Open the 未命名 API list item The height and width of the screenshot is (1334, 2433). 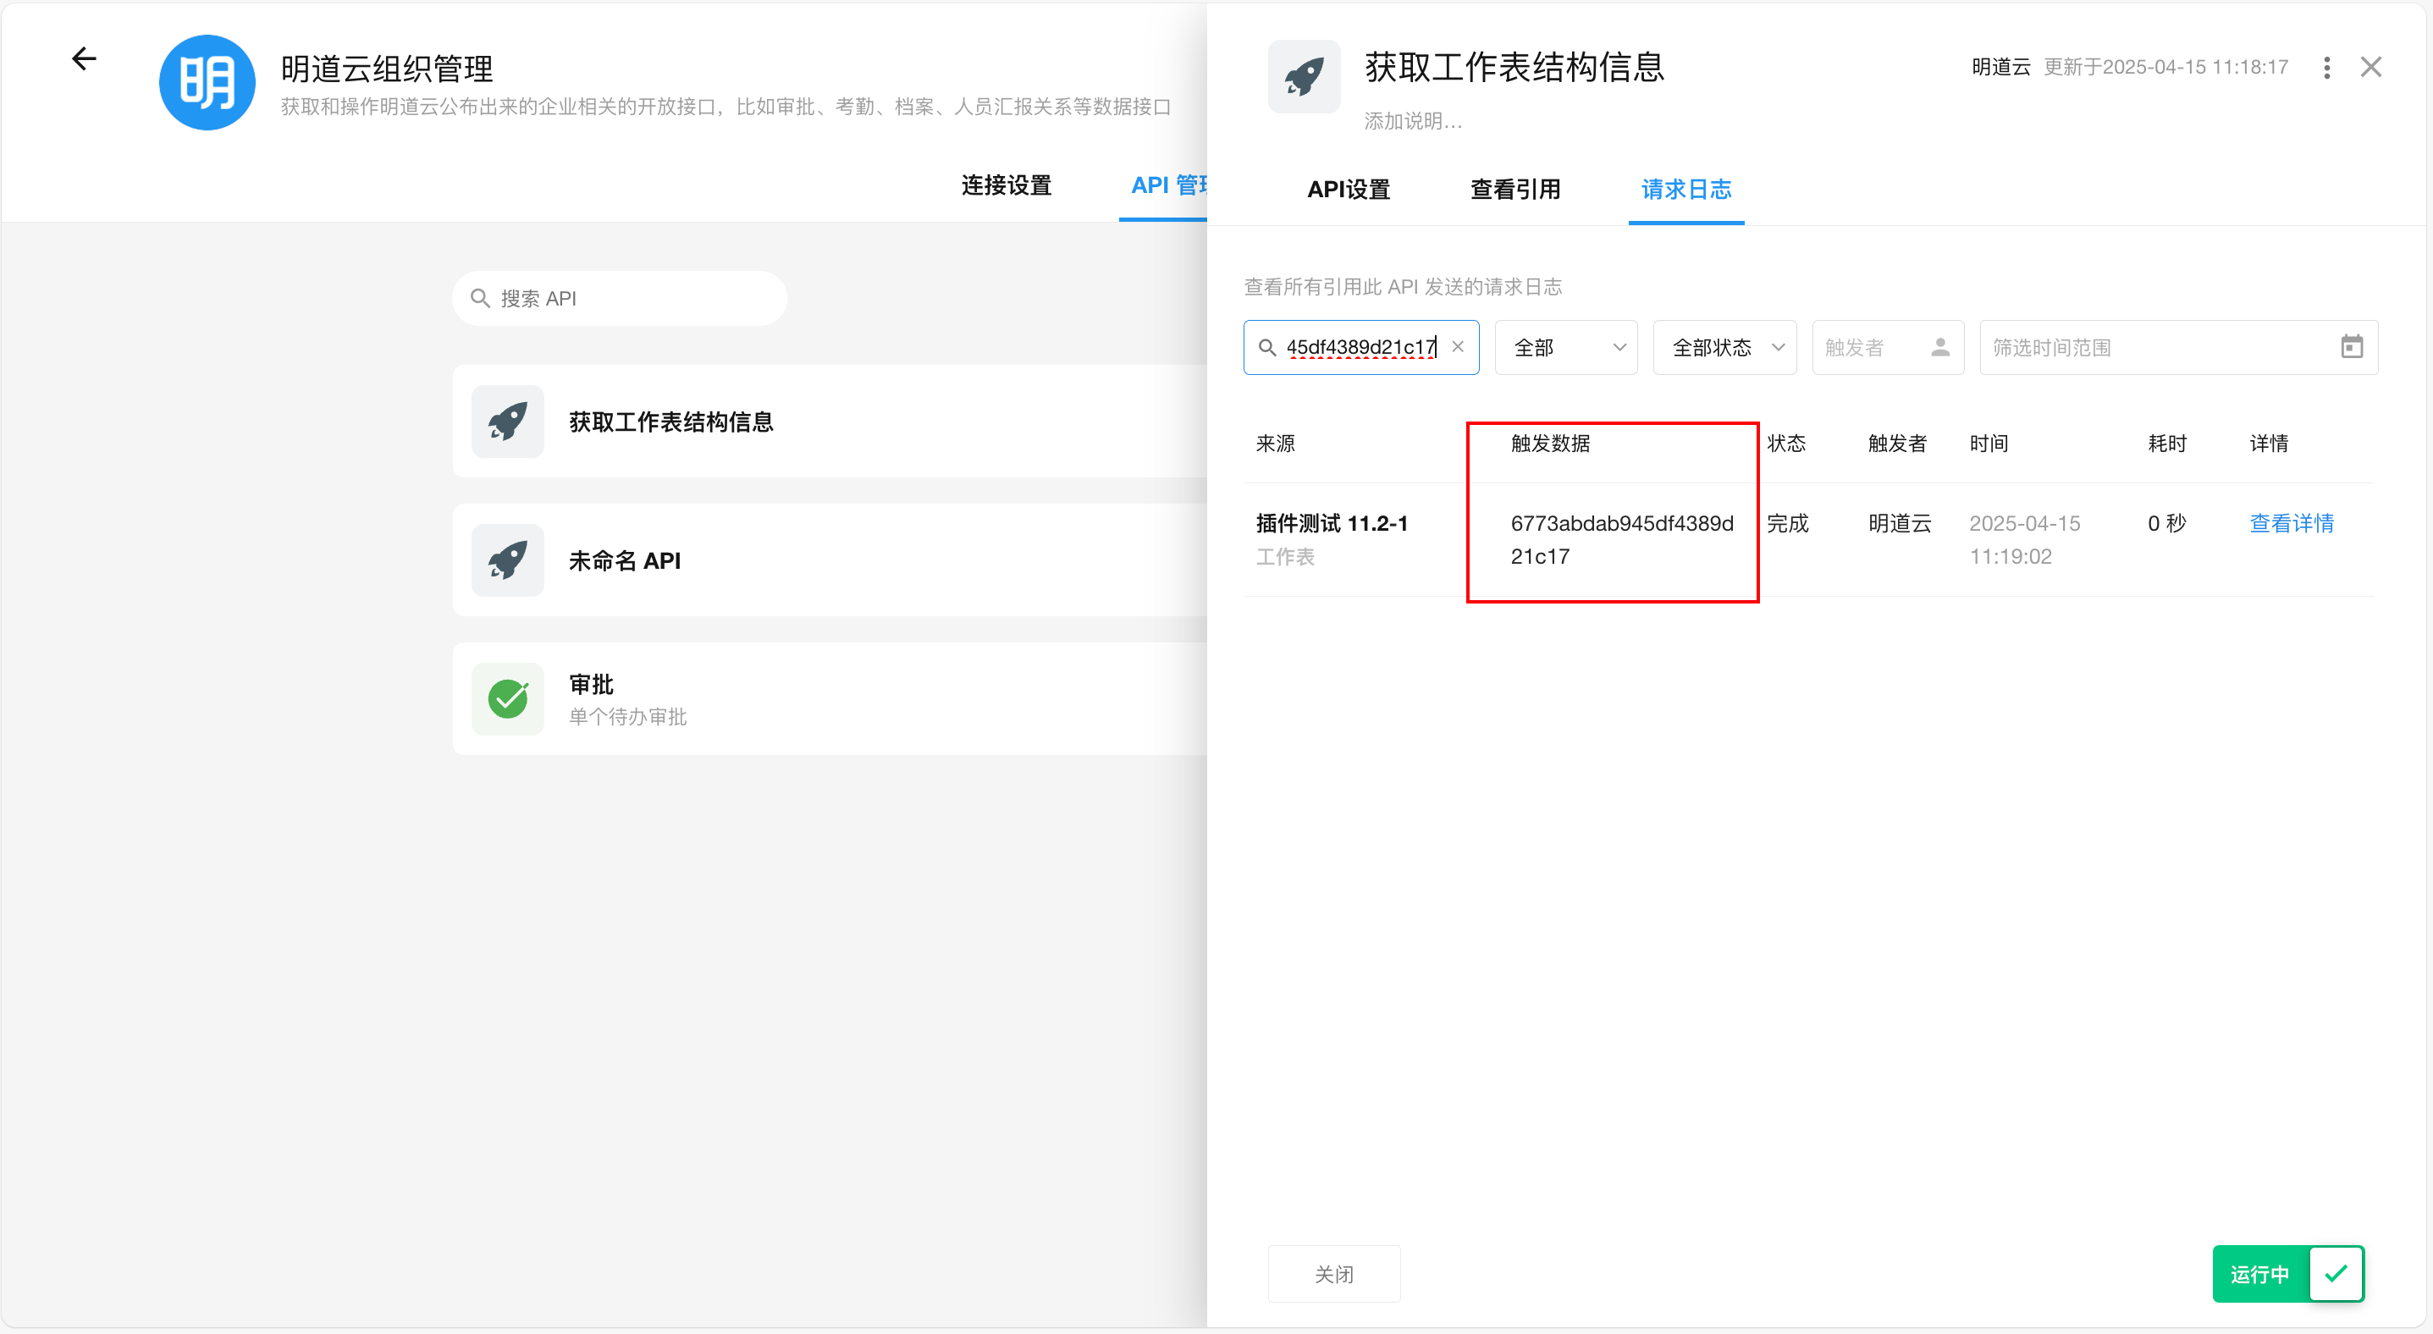click(830, 560)
